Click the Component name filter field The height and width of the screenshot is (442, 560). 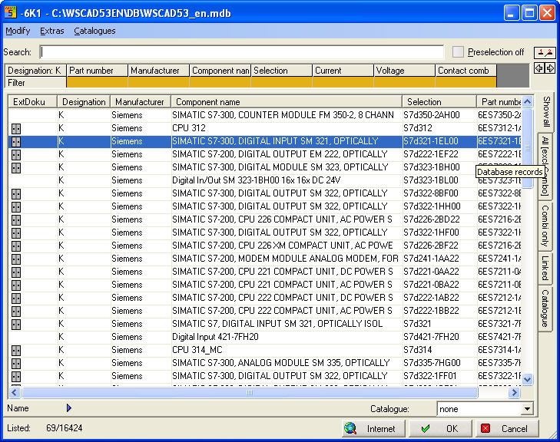(x=220, y=82)
